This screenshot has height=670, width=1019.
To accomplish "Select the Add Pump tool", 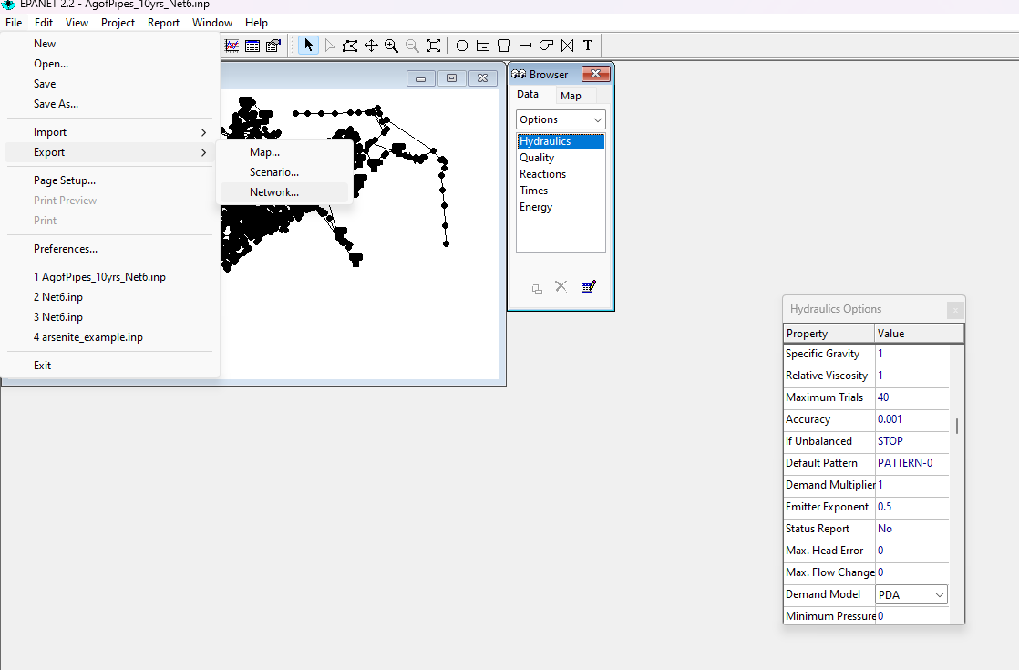I will [547, 46].
